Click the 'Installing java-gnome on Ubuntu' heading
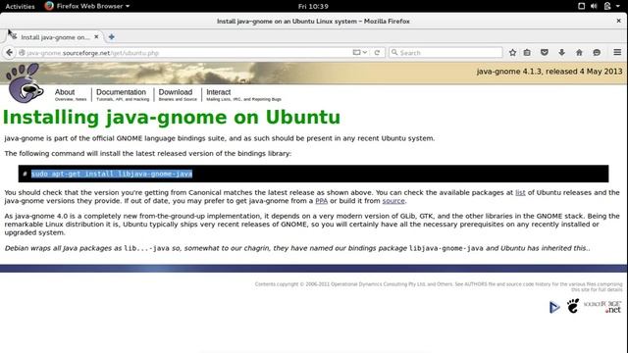Screen dimensions: 628x353 (172, 118)
